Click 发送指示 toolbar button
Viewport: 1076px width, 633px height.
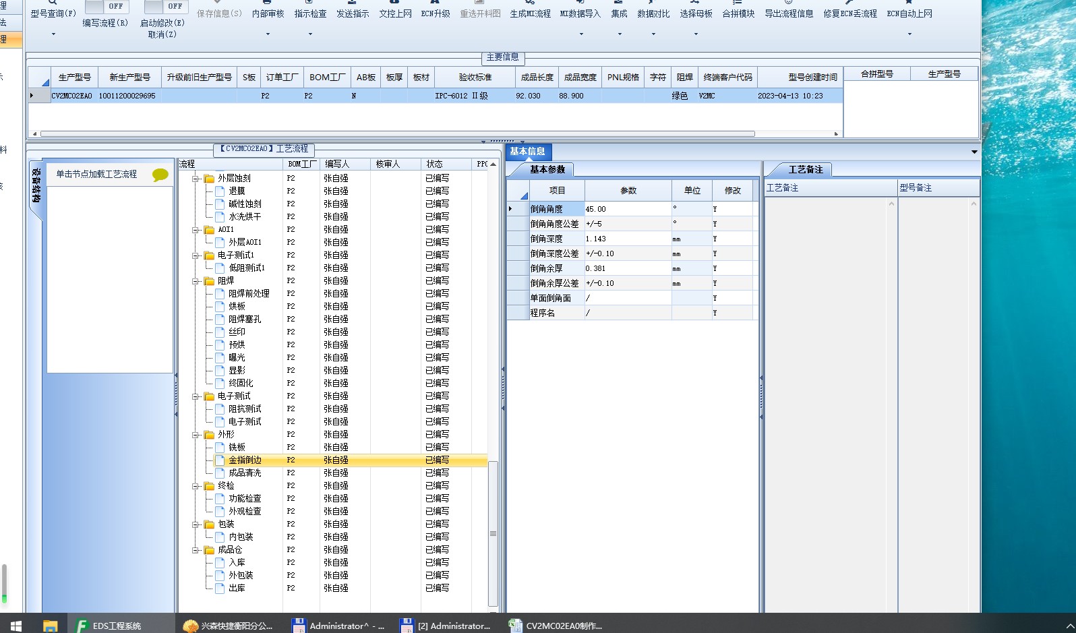point(353,13)
